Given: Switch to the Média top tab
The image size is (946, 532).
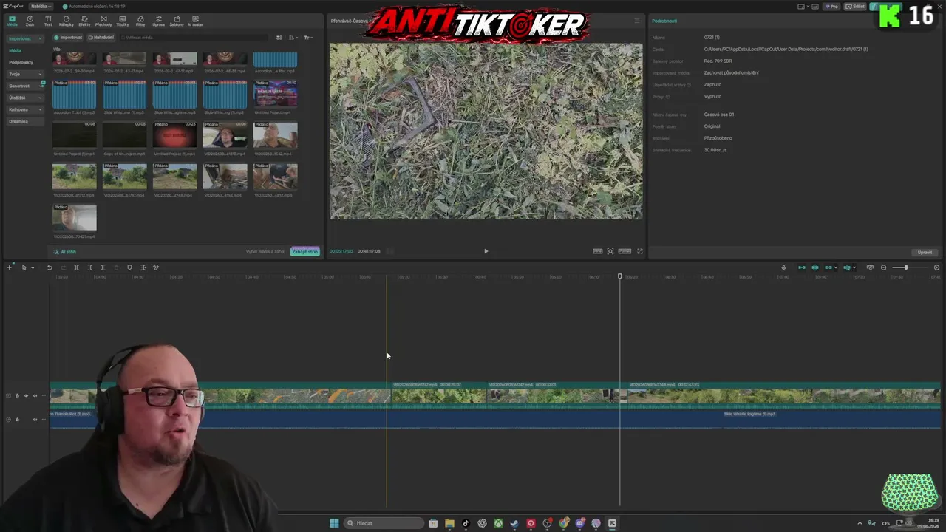Looking at the screenshot, I should coord(12,21).
